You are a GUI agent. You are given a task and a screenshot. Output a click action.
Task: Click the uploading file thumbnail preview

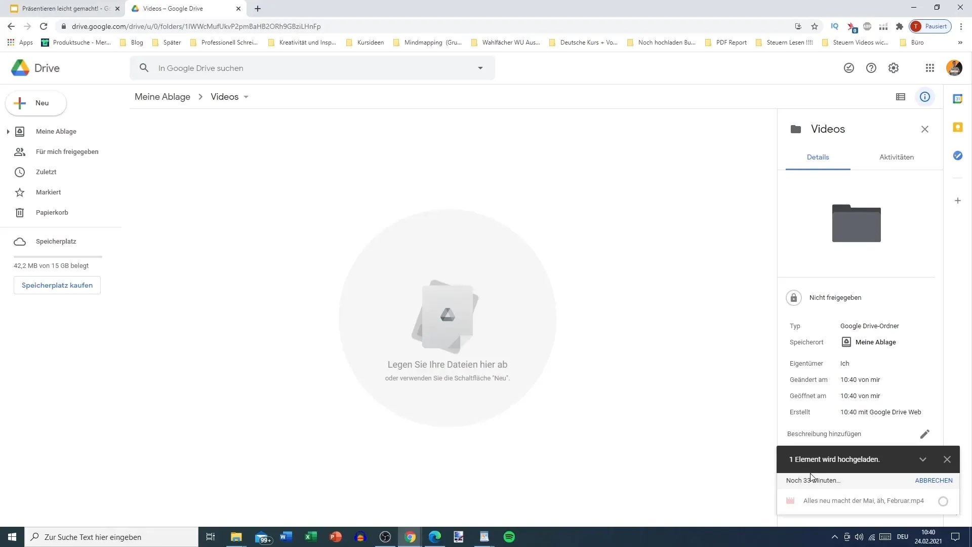[x=790, y=500]
